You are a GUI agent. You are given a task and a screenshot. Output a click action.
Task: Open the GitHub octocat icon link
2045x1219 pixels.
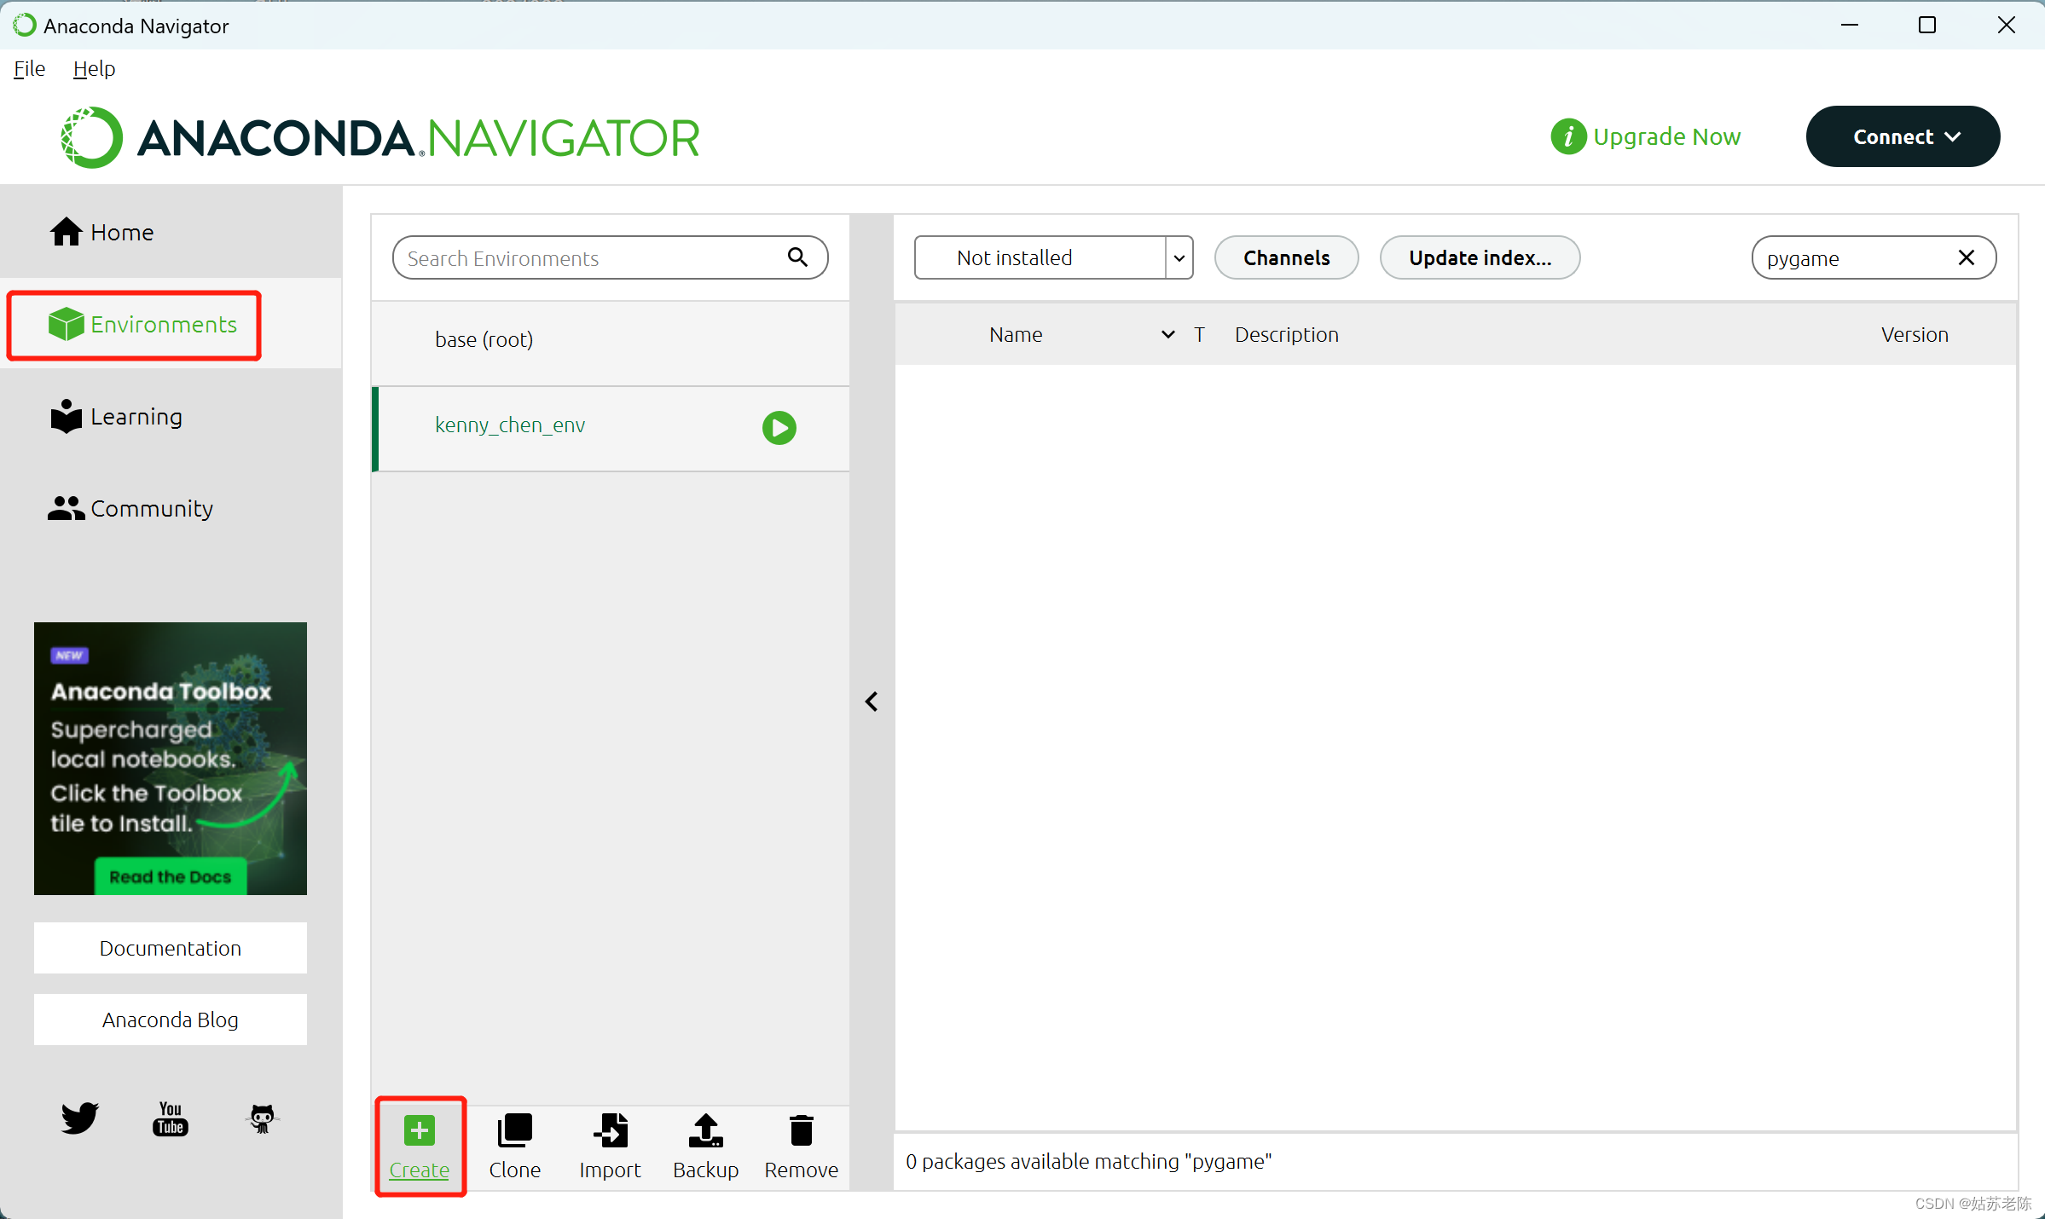pos(262,1118)
